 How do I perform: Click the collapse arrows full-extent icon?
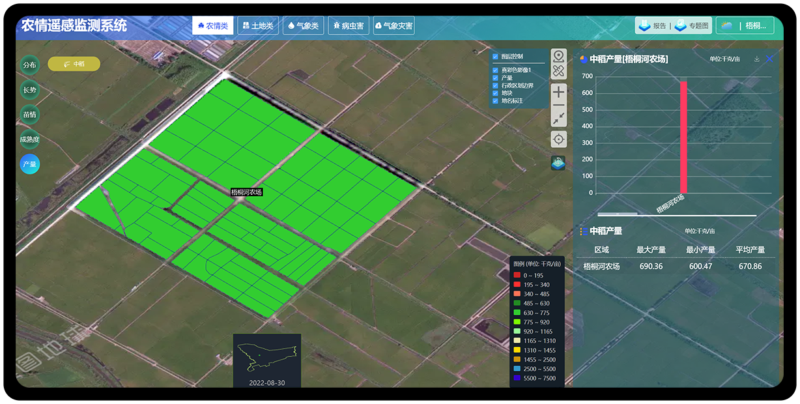click(x=559, y=119)
